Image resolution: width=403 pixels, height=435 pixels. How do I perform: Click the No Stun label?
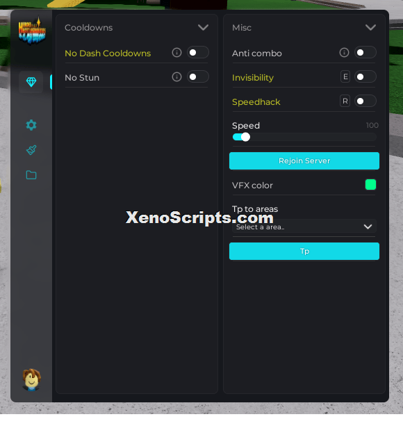pyautogui.click(x=82, y=78)
